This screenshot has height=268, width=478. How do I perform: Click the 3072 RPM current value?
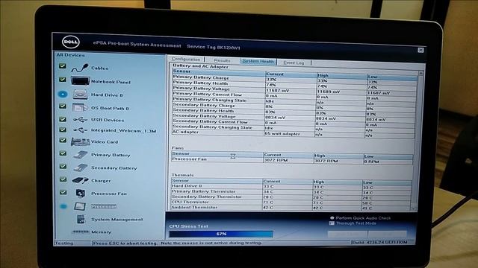[276, 160]
